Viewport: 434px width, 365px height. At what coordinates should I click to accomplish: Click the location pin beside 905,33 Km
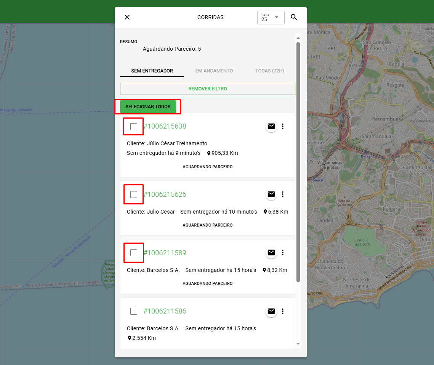(209, 153)
